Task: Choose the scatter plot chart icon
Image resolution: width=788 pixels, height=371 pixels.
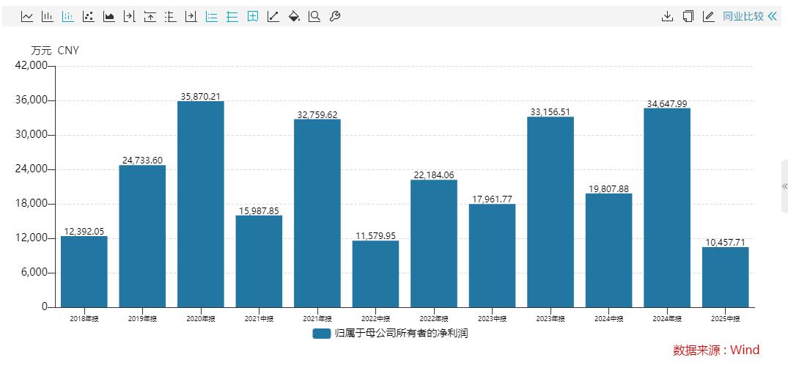Action: 89,16
